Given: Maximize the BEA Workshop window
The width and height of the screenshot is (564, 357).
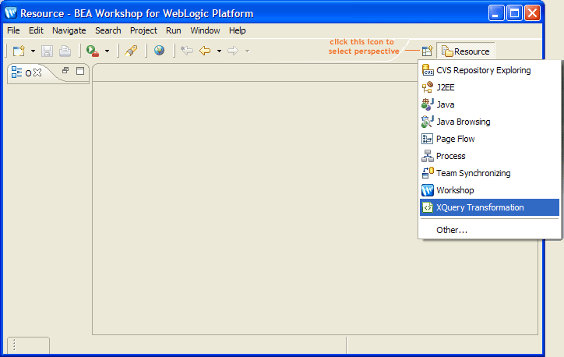Looking at the screenshot, I should point(514,13).
